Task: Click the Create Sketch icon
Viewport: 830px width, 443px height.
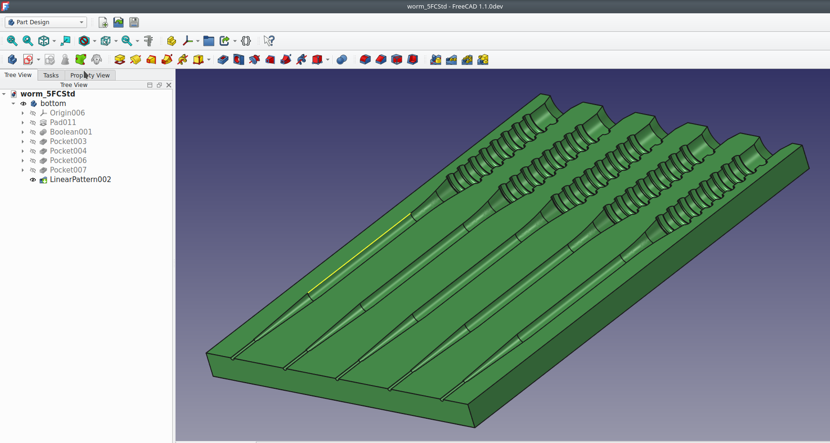Action: (28, 59)
